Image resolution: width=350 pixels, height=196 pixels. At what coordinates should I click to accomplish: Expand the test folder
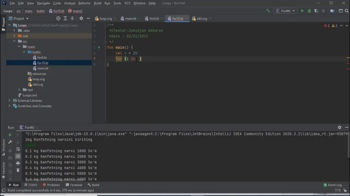tap(20, 90)
